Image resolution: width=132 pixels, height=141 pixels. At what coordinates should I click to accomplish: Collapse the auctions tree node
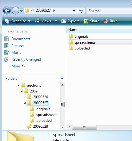pos(18,85)
